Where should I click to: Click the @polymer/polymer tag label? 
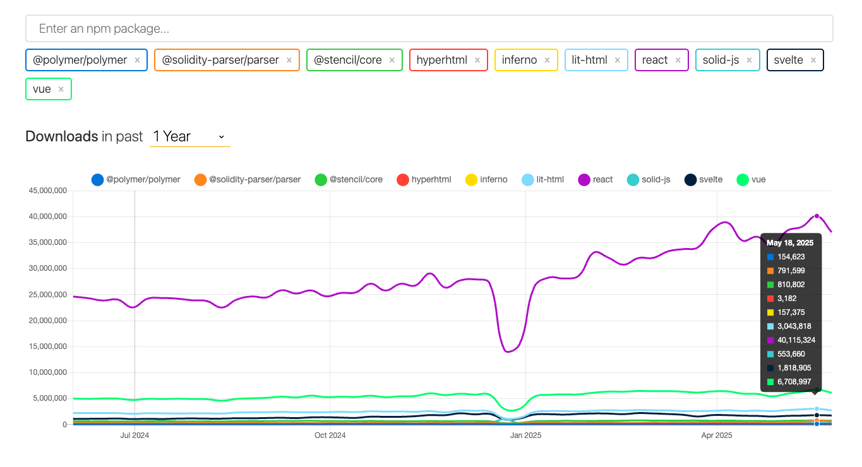(x=80, y=60)
